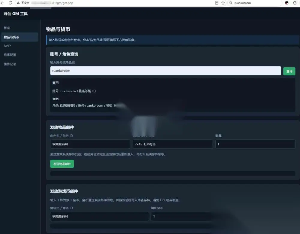Bookmark the page with the star icon
This screenshot has width=300, height=234.
click(x=223, y=3)
